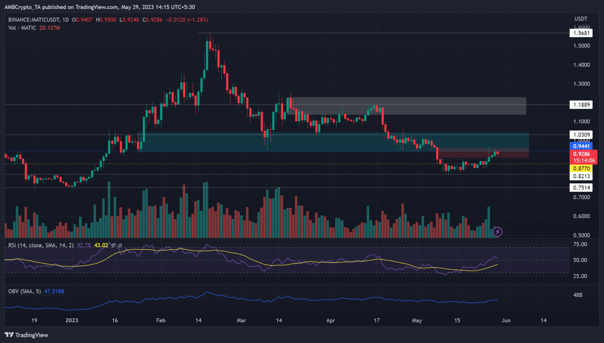Click Jun on the time axis
This screenshot has width=604, height=343.
click(506, 320)
